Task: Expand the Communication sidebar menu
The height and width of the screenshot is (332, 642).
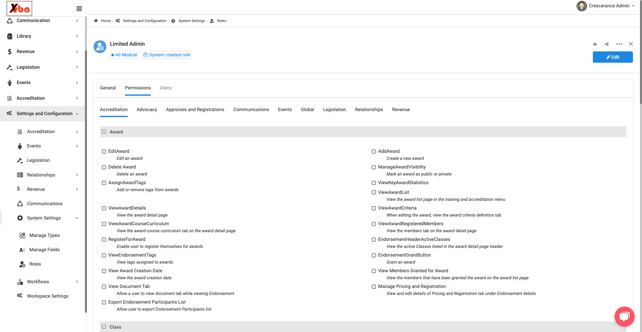Action: coord(77,21)
